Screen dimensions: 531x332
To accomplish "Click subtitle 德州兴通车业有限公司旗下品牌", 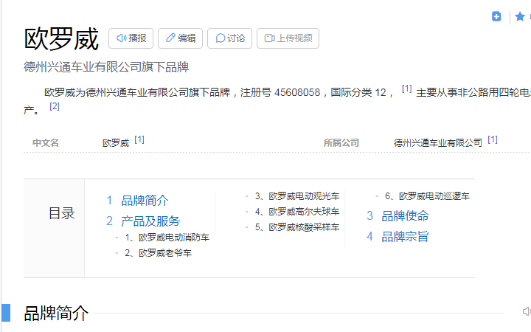I will [106, 67].
